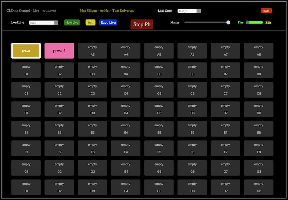The height and width of the screenshot is (200, 288).
Task: Select empty pad A5
Action: coord(159,51)
